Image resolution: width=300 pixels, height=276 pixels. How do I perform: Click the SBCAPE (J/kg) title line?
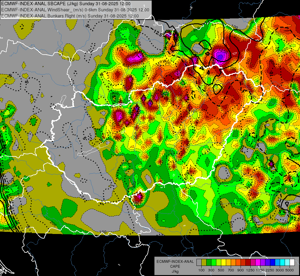pos(66,4)
